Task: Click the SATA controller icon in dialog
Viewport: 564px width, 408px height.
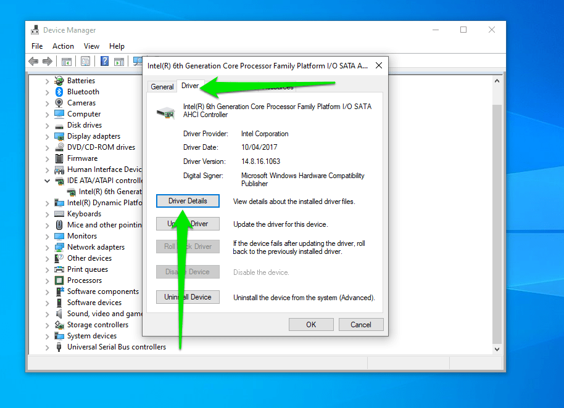Action: click(x=165, y=112)
